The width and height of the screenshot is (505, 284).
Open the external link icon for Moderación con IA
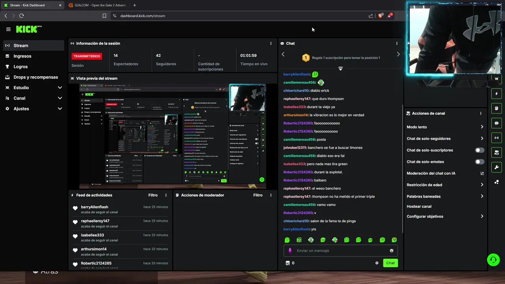point(482,173)
